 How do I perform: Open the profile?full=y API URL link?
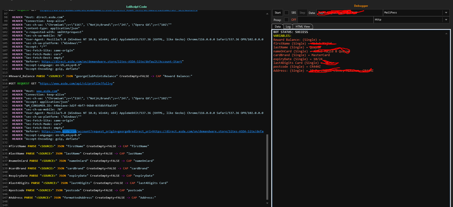77,83
